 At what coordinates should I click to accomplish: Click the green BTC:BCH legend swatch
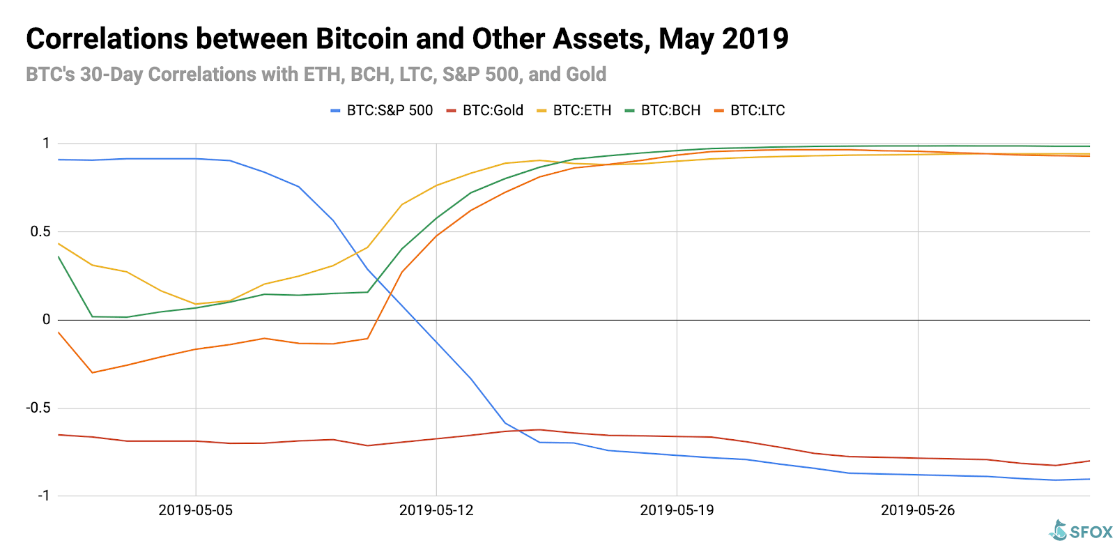[629, 111]
